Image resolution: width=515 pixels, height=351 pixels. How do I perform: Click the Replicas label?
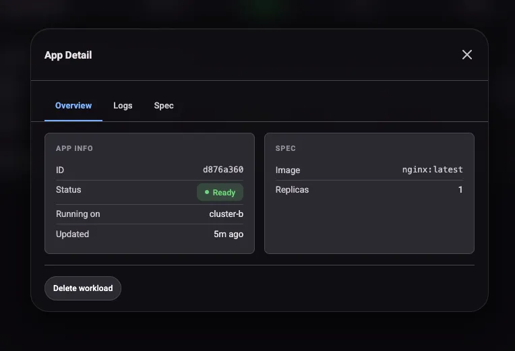click(292, 190)
